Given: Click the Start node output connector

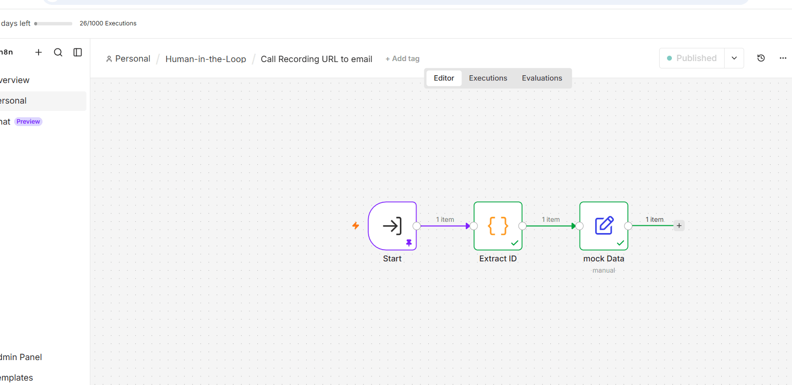Looking at the screenshot, I should pyautogui.click(x=417, y=226).
